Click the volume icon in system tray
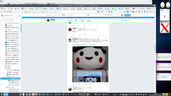 [x=145, y=94]
